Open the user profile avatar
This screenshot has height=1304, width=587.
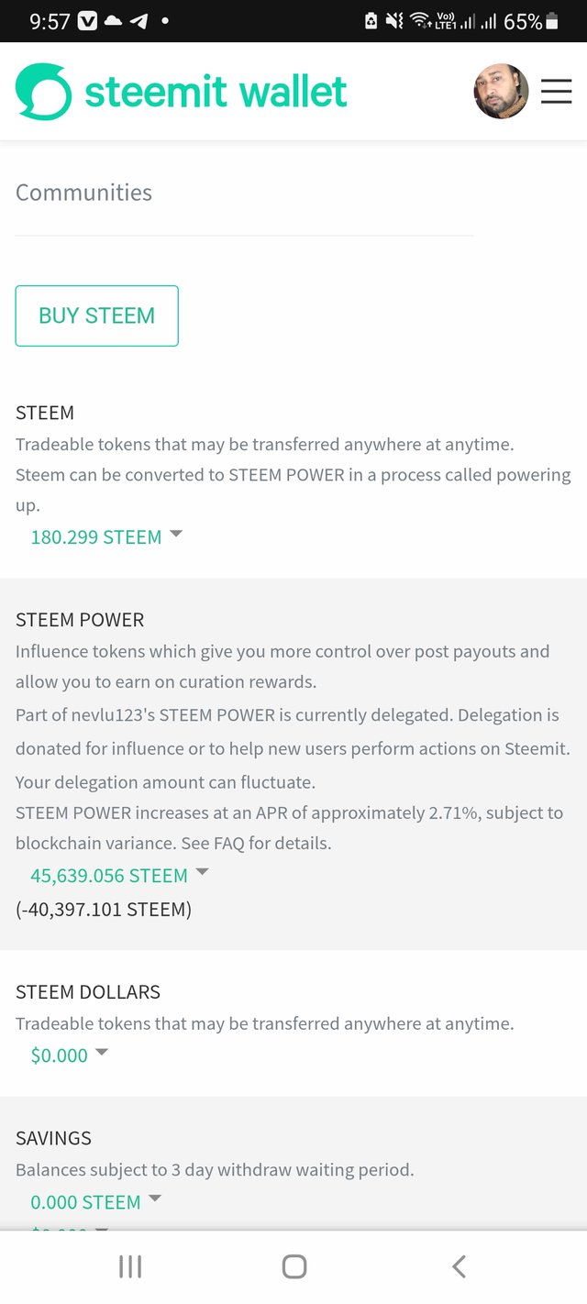[501, 91]
